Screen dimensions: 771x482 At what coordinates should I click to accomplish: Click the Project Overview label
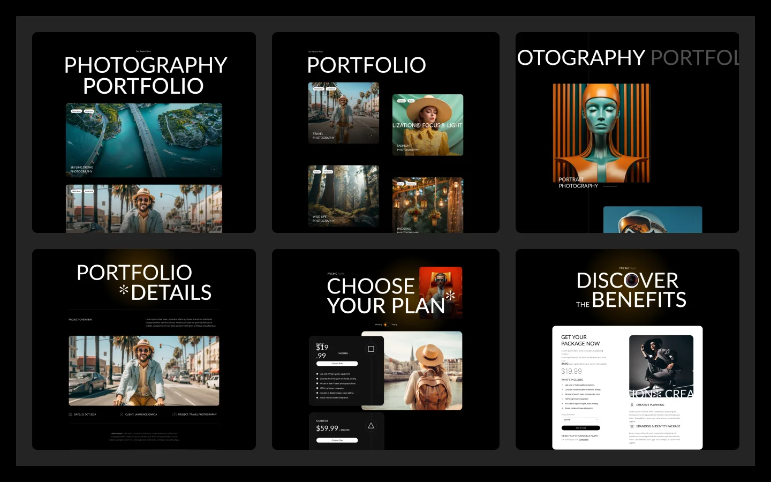coord(80,320)
